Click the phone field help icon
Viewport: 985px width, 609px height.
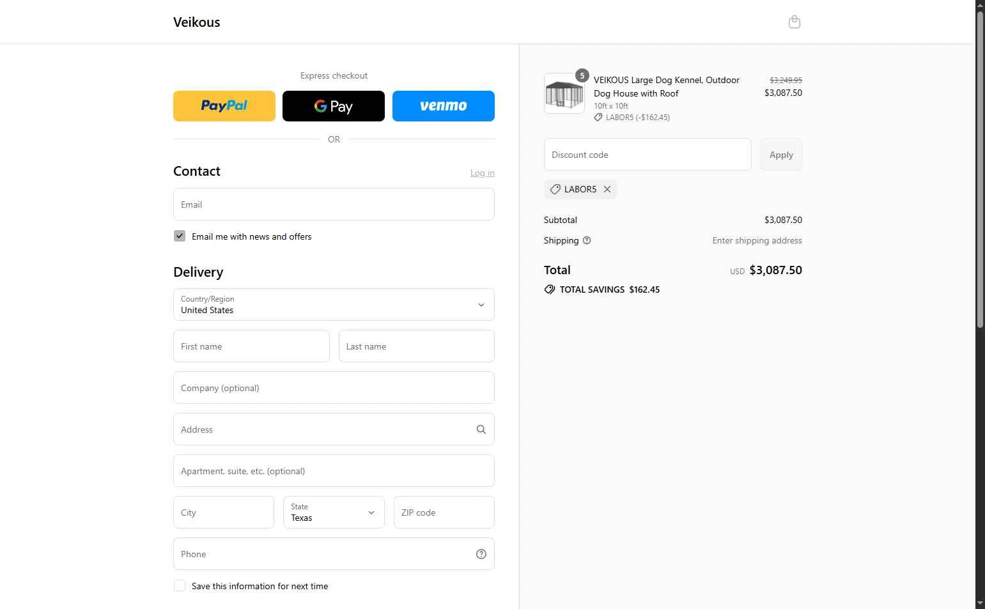click(x=481, y=554)
